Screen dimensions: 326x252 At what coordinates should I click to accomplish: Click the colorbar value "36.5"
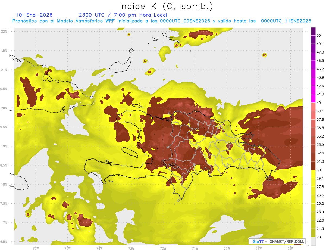(320, 128)
